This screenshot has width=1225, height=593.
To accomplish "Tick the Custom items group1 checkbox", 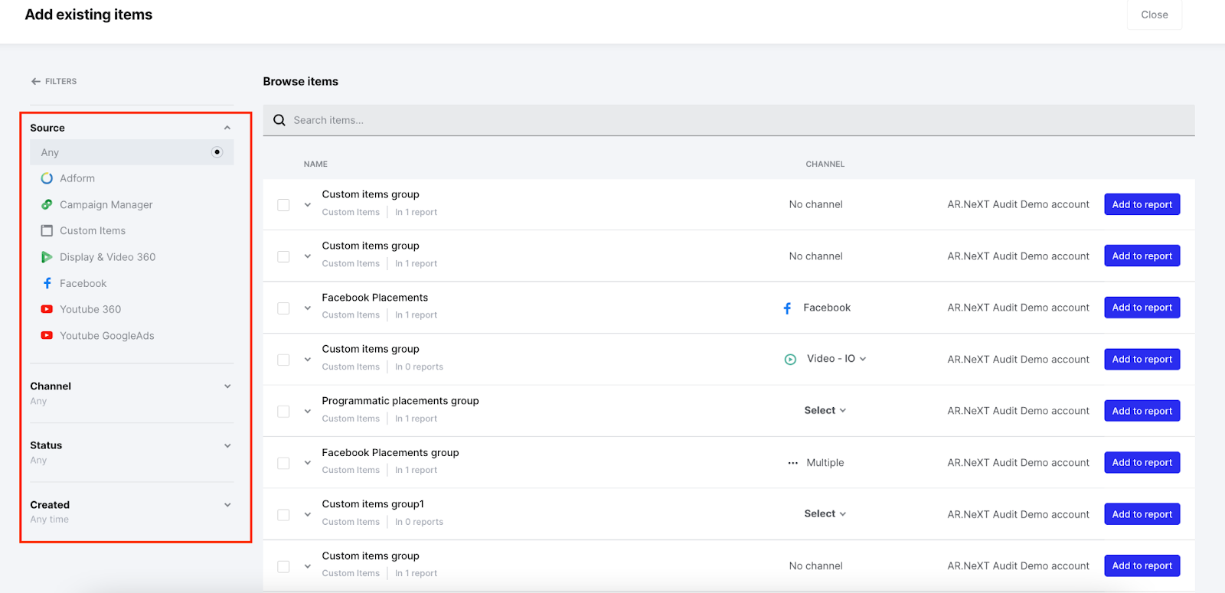I will pos(283,515).
